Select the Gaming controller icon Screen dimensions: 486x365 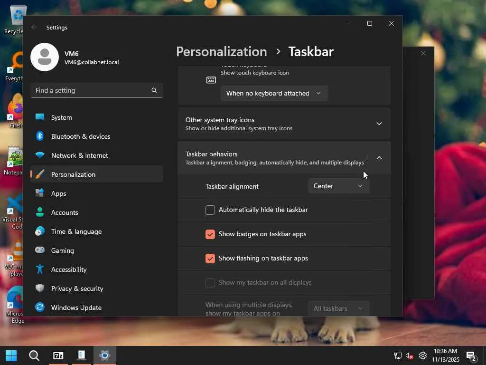40,250
